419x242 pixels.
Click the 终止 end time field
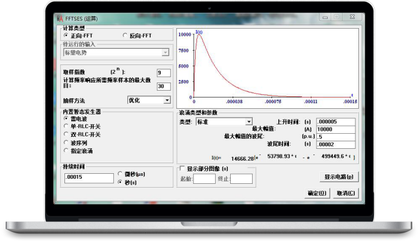(241, 179)
